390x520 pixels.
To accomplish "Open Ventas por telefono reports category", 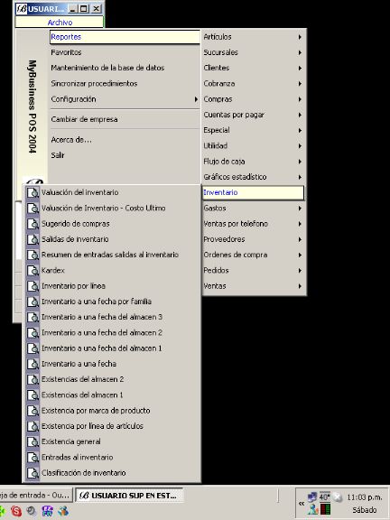I will [x=253, y=224].
